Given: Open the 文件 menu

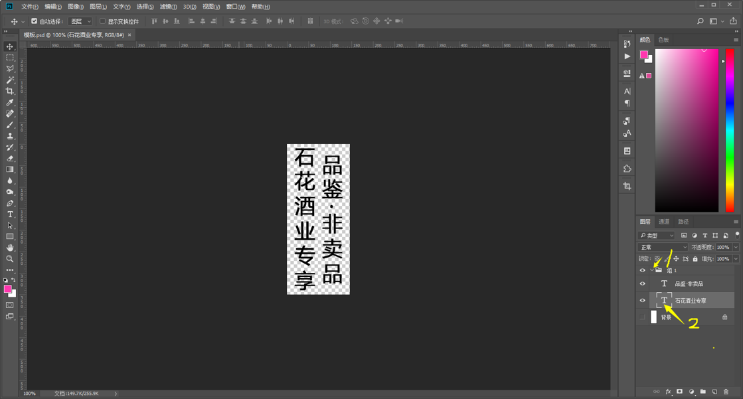Looking at the screenshot, I should 29,7.
